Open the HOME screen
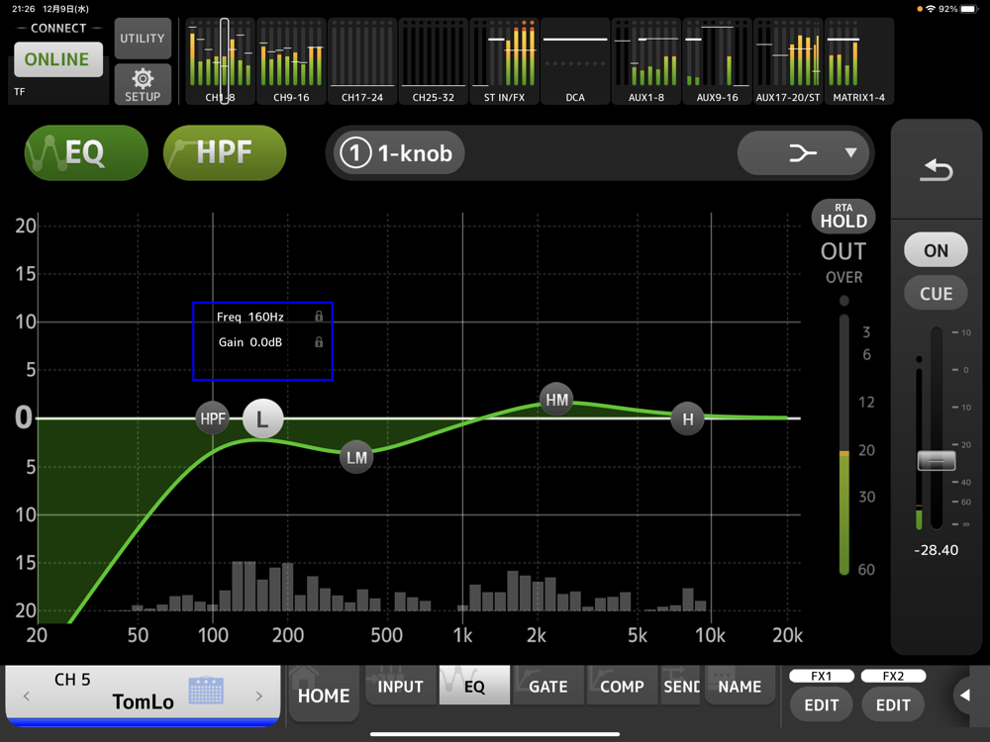This screenshot has width=990, height=742. point(324,696)
